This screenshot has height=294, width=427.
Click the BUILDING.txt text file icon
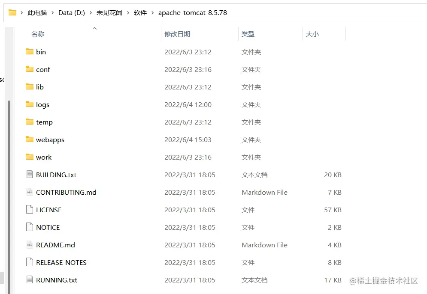point(30,174)
